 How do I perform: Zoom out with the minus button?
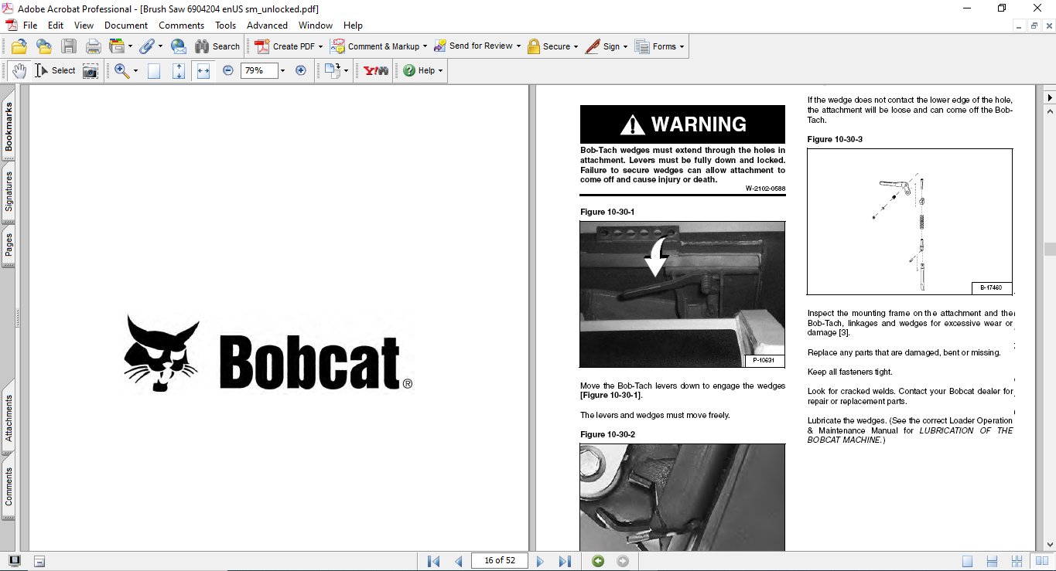coord(227,70)
